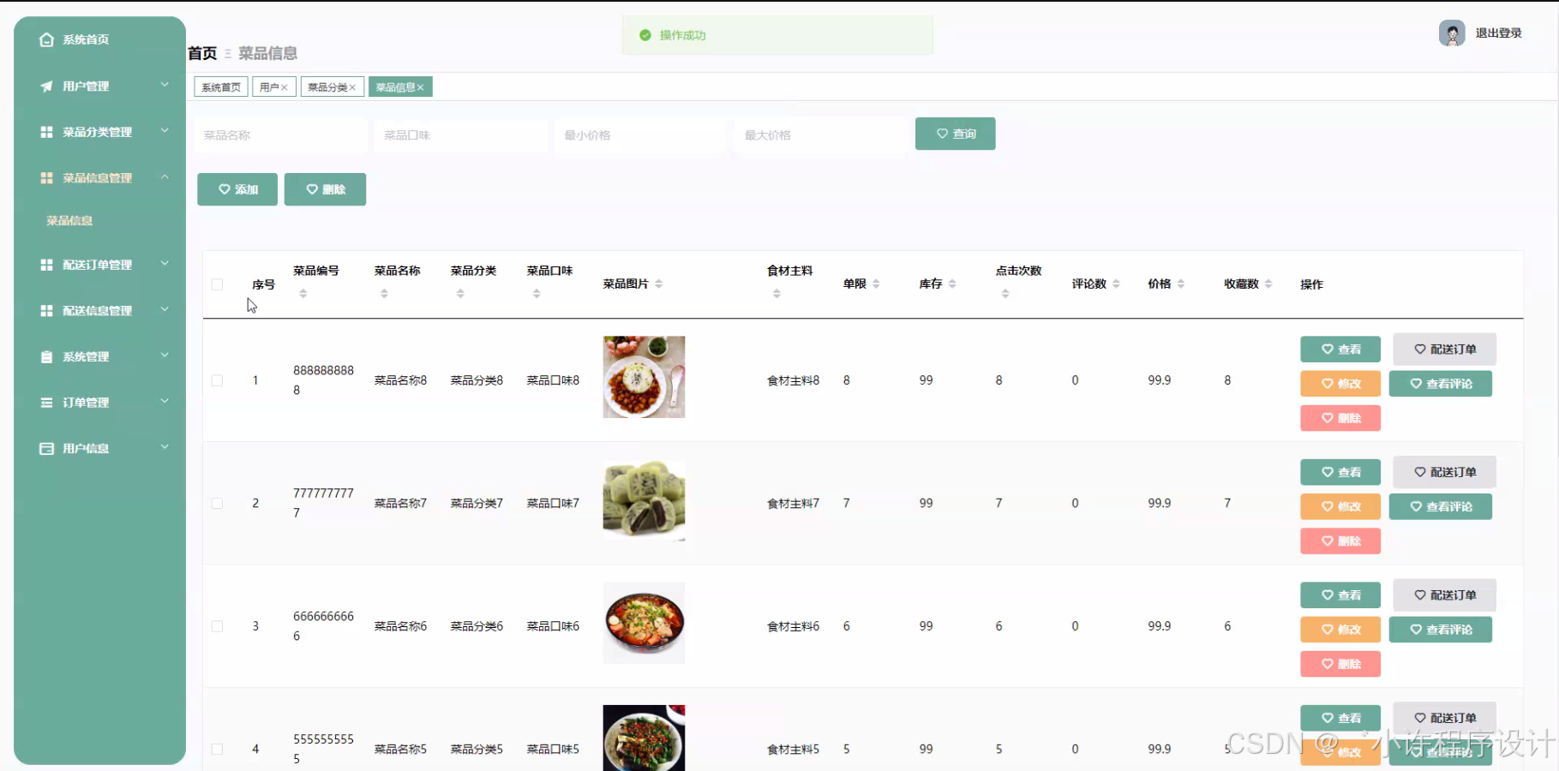
Task: Focus the 最大价格 input field
Action: [822, 135]
